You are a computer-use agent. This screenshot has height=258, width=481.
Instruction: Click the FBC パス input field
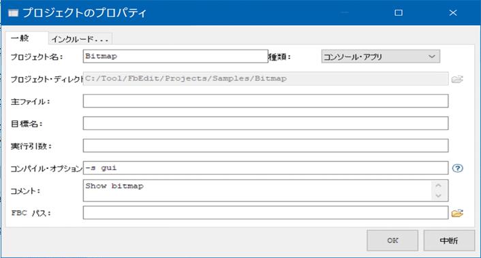coord(266,213)
